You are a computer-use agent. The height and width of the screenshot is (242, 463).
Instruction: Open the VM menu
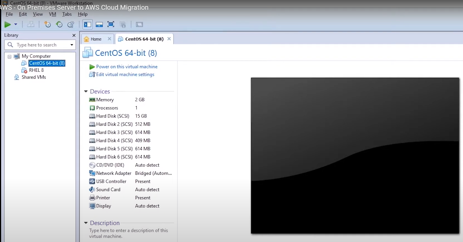tap(52, 14)
